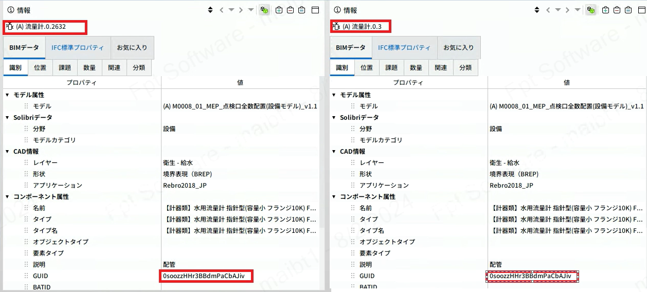Screen dimensions: 647x292
Task: Open forward-history dropdown in right 情報 panel
Action: click(578, 10)
